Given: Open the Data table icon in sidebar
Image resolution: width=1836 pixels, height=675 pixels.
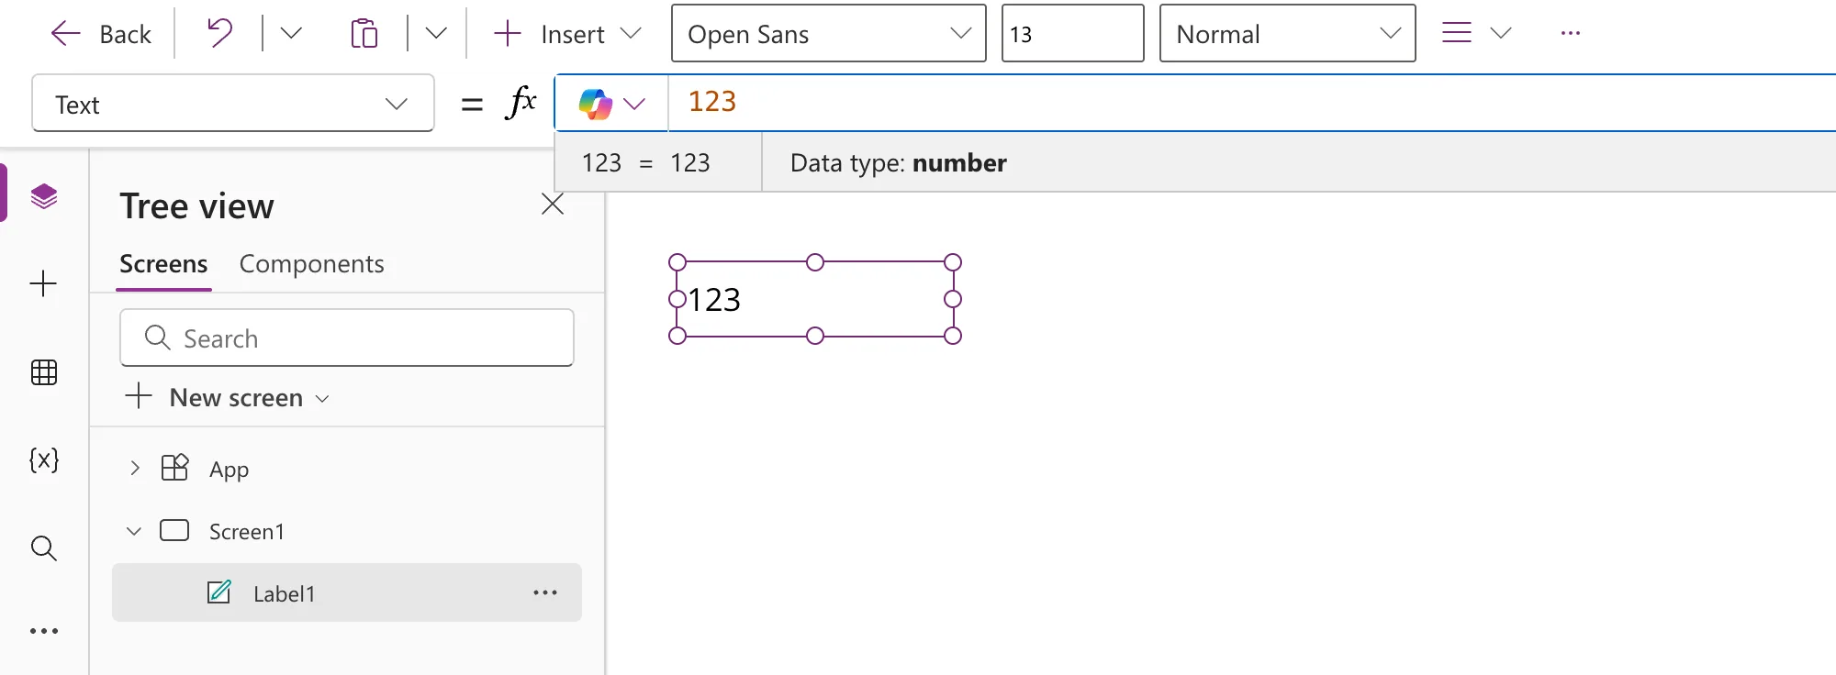Looking at the screenshot, I should pos(44,372).
